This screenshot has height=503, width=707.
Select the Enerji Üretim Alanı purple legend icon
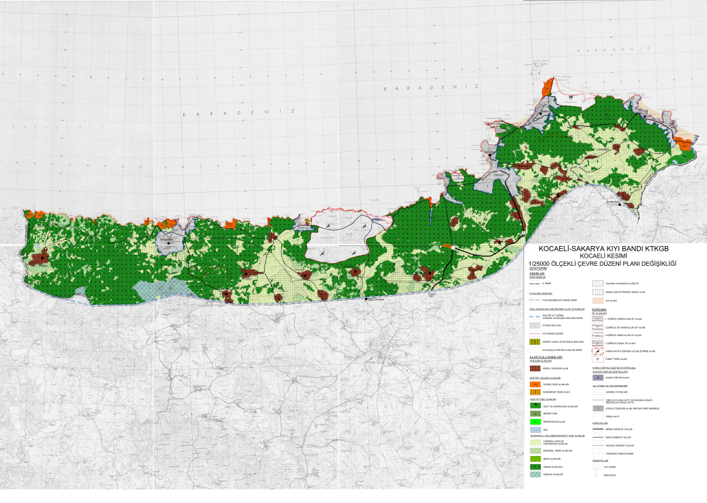point(598,377)
